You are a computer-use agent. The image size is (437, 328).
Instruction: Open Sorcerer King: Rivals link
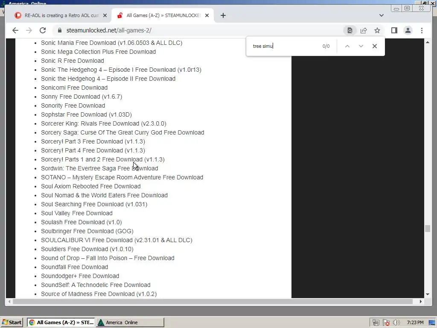103,123
